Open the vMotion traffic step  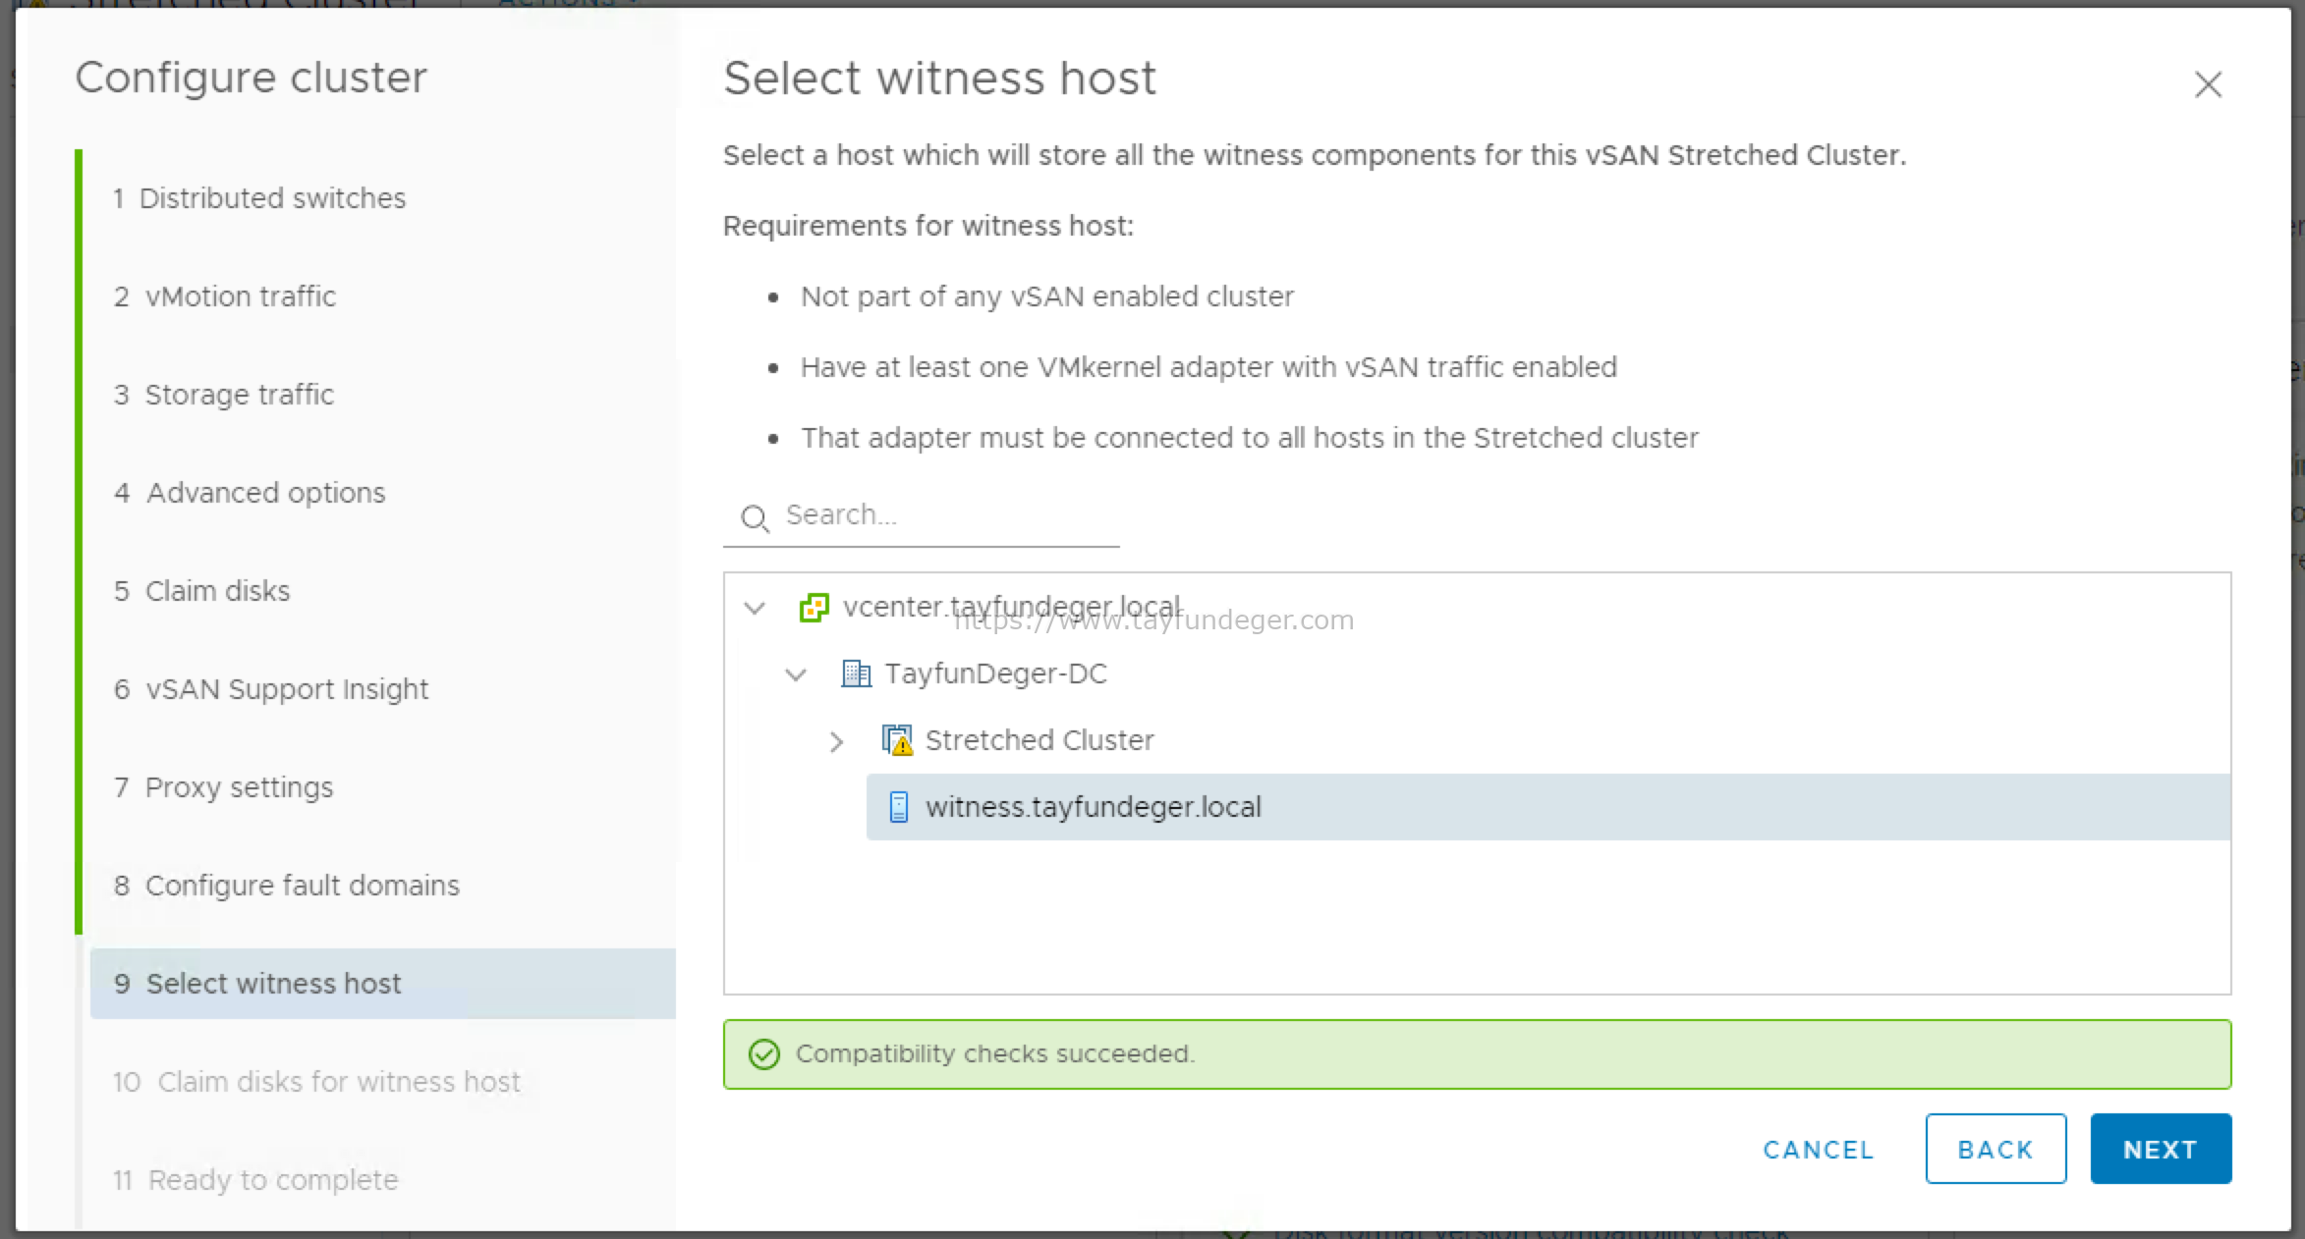pyautogui.click(x=225, y=296)
